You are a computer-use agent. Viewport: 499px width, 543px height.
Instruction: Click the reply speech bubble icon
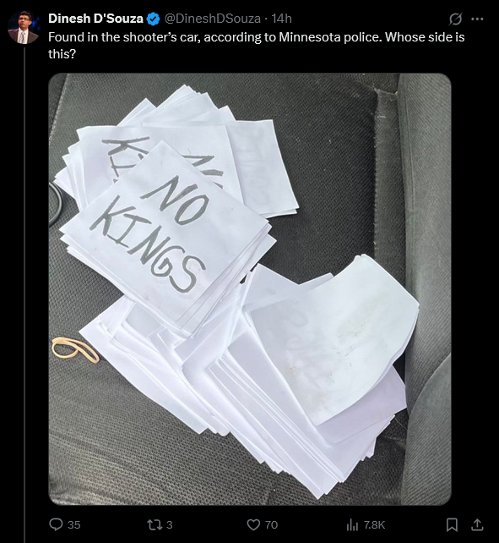click(x=56, y=524)
